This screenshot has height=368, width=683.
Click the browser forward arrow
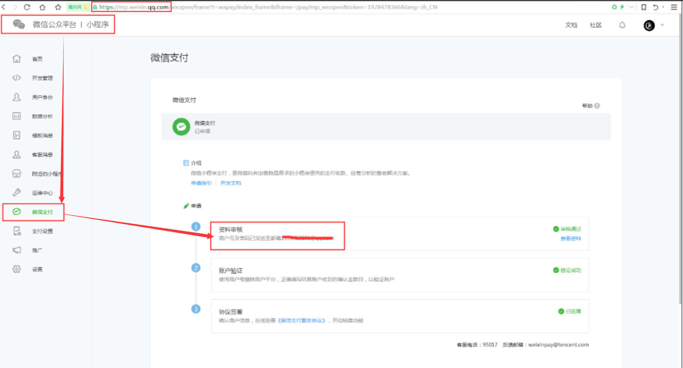[x=15, y=7]
